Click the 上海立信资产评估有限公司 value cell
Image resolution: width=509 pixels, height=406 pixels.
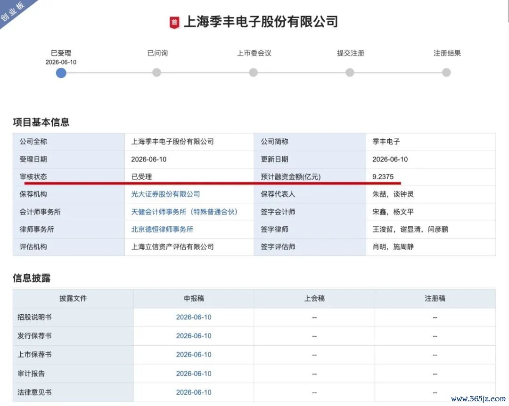pos(189,247)
